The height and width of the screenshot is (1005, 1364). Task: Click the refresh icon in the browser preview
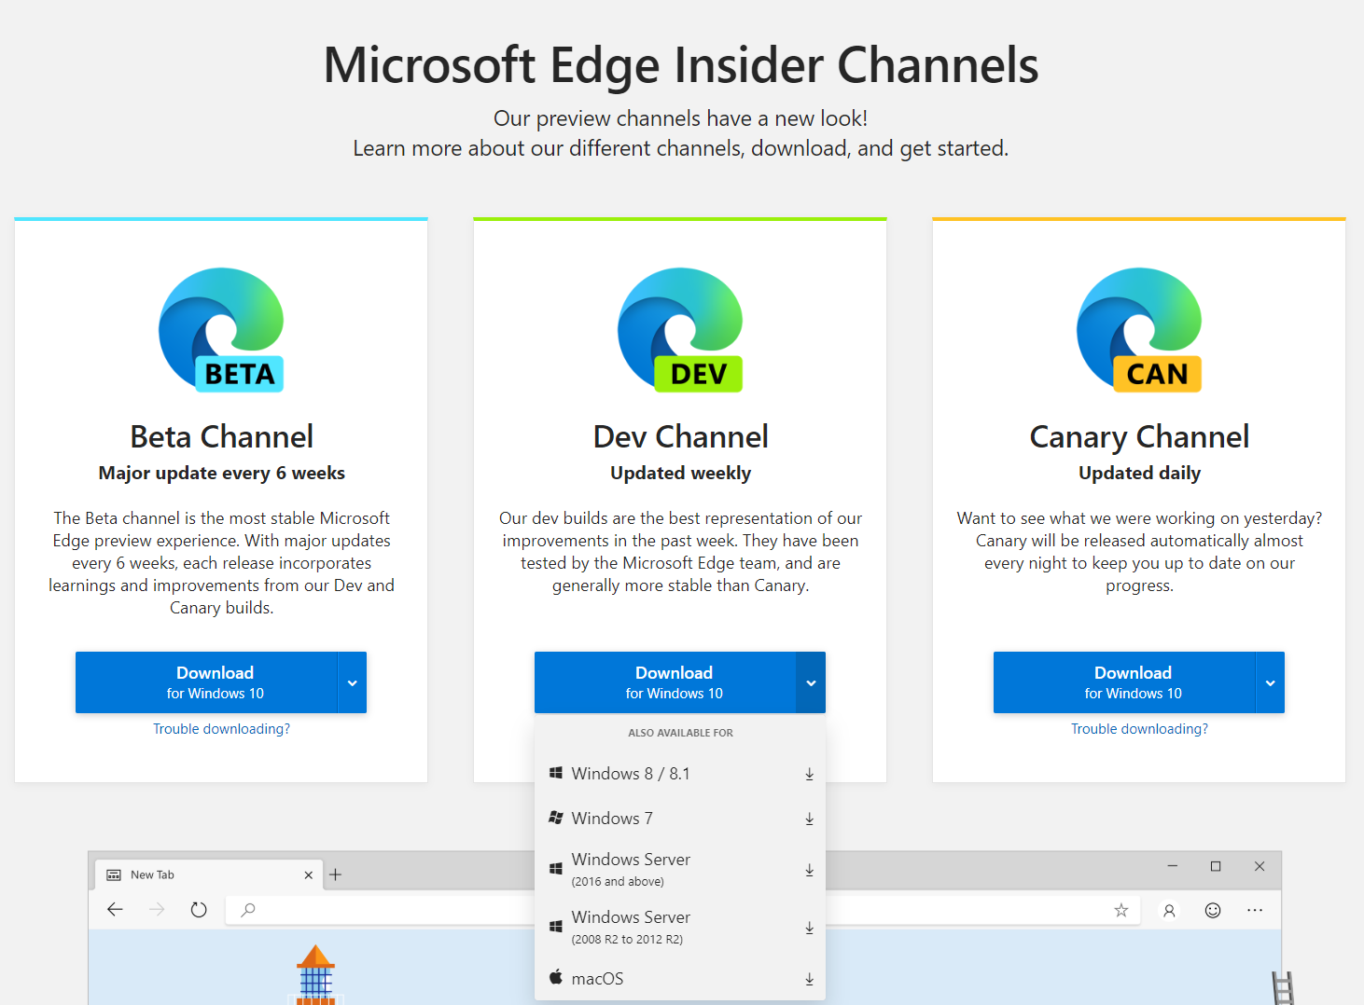pyautogui.click(x=199, y=910)
